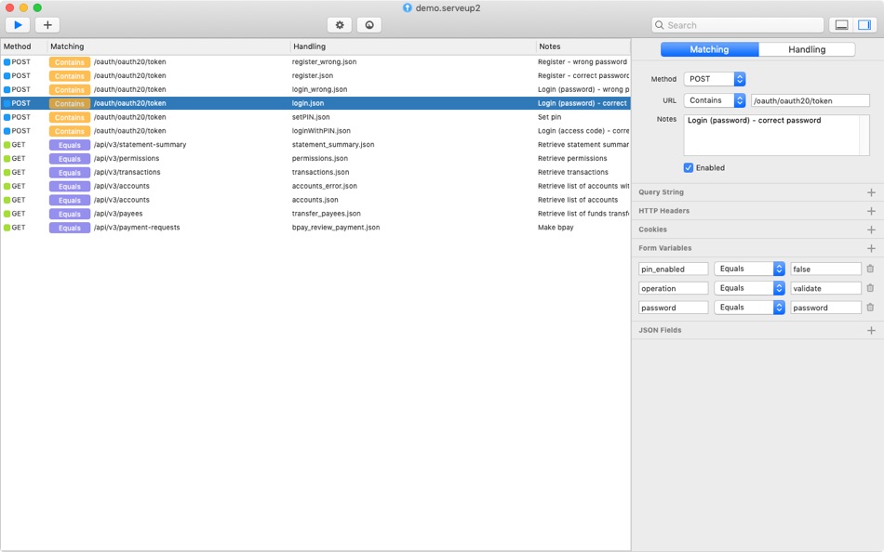Add a new rule with plus button

click(47, 25)
